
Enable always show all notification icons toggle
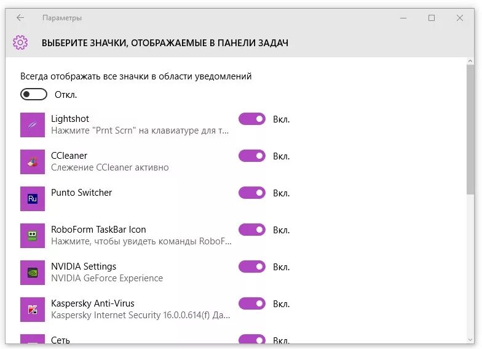coord(34,94)
